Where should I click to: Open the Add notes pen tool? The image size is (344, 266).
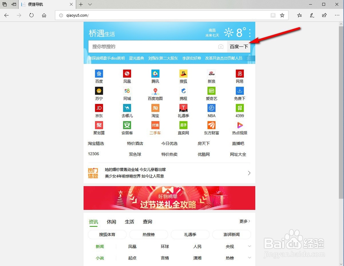pos(312,15)
